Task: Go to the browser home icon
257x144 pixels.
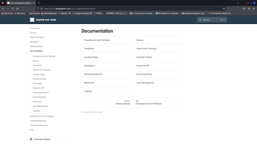Action: click(x=18, y=9)
